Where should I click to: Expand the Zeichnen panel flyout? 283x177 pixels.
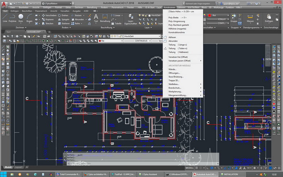coord(21,28)
